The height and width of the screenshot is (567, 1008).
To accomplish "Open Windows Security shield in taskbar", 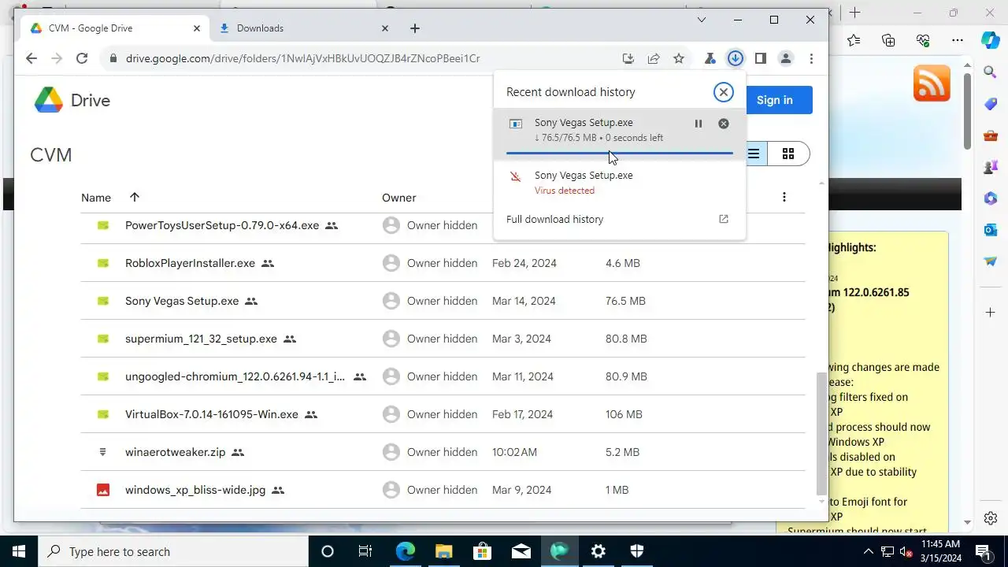I will (x=637, y=551).
